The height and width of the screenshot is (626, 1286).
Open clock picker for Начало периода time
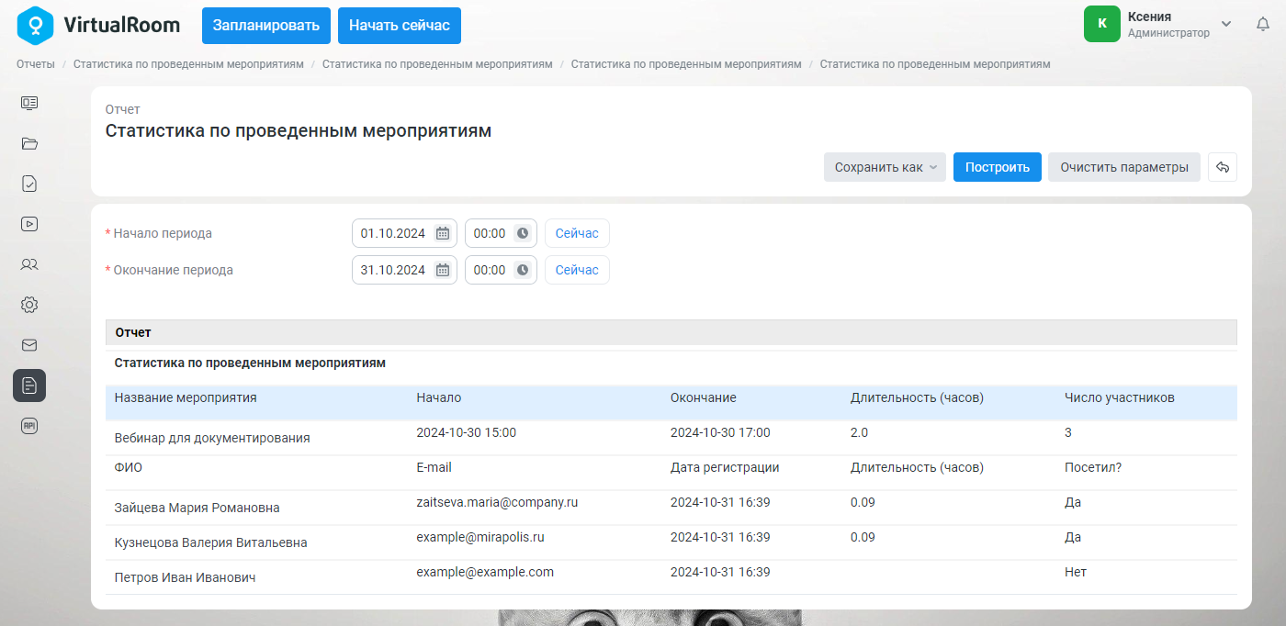523,233
